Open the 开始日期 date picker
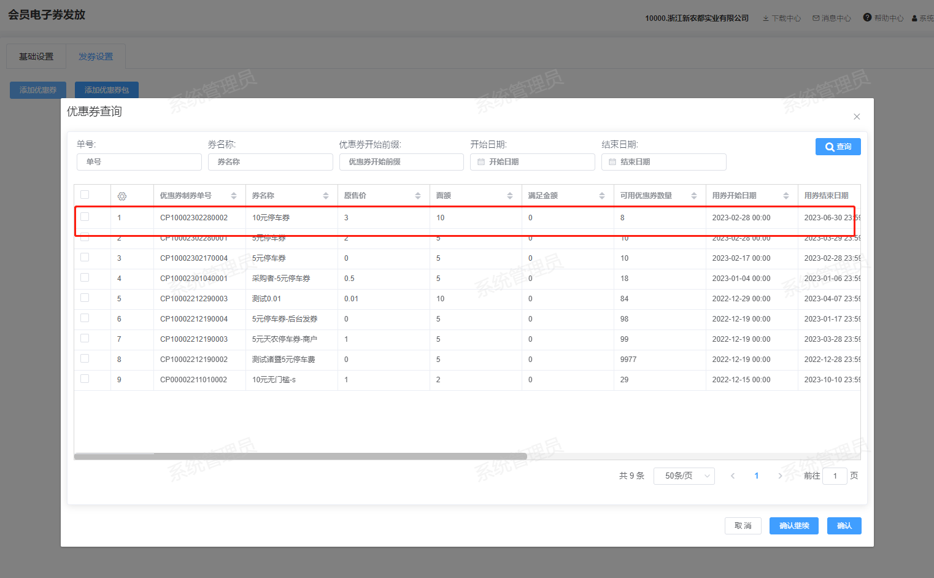Image resolution: width=934 pixels, height=578 pixels. click(532, 162)
